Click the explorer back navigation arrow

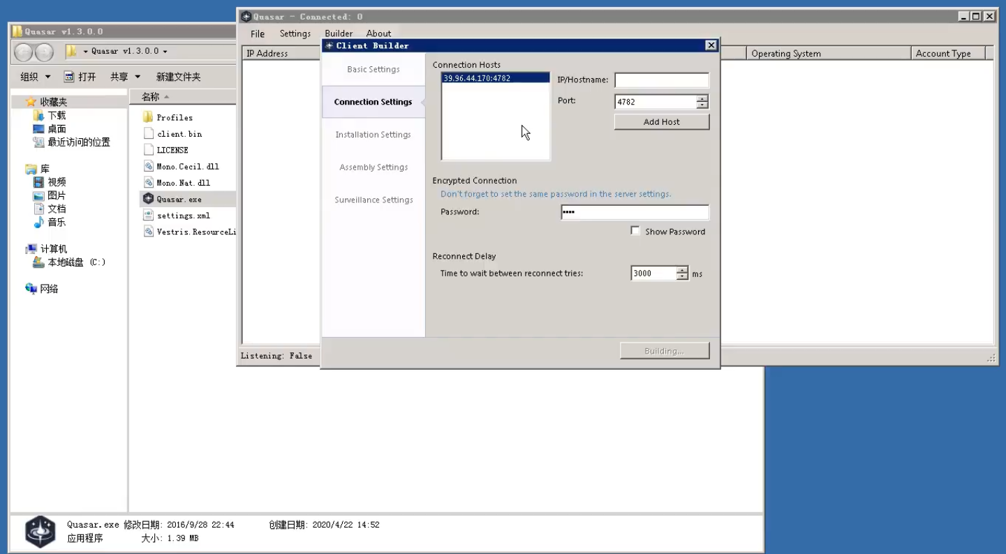(23, 52)
